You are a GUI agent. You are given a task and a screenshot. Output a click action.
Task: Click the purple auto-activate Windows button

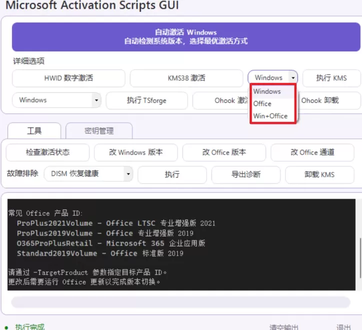point(186,37)
